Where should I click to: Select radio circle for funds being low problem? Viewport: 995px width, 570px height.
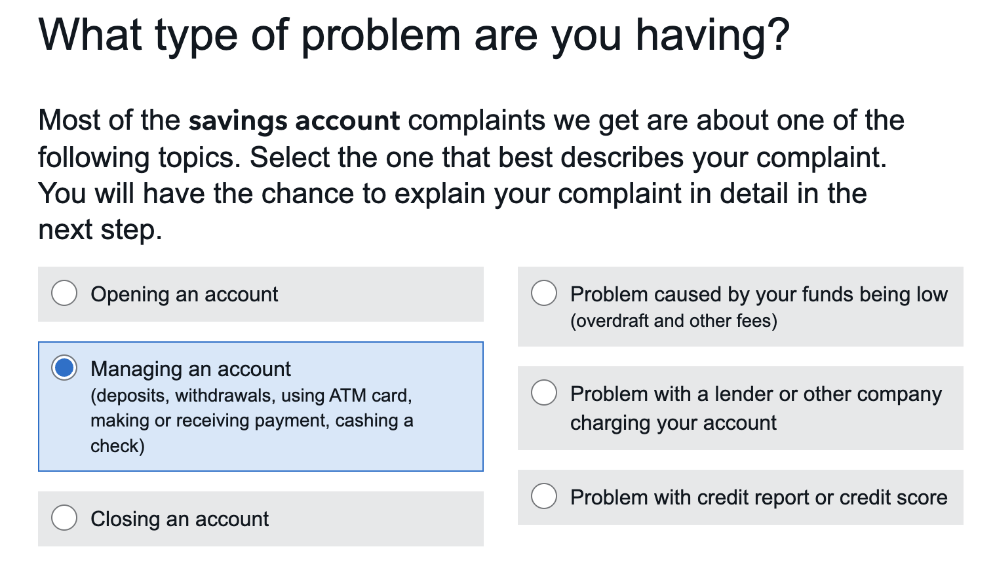click(544, 293)
